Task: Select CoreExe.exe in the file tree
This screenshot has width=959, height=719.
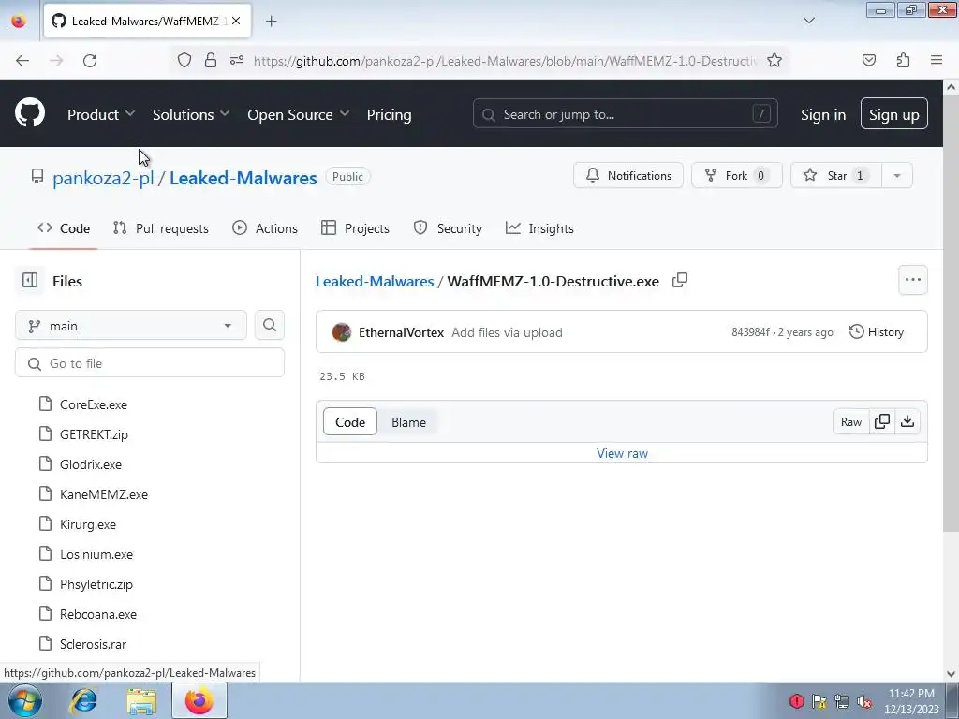Action: [x=94, y=404]
